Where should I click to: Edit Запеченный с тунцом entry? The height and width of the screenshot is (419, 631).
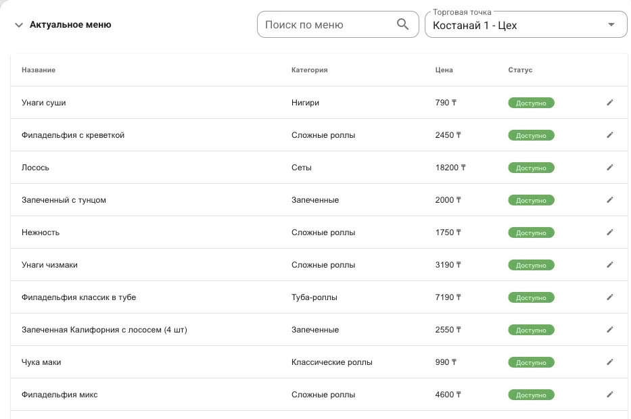tap(609, 200)
